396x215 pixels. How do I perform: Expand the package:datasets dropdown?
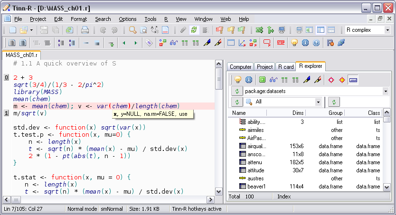tap(386, 91)
